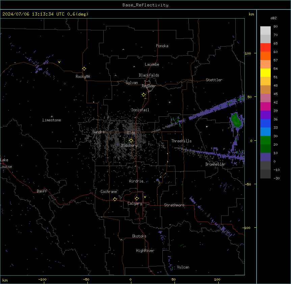
Task: Select the Blackfalds label
Action: point(149,75)
